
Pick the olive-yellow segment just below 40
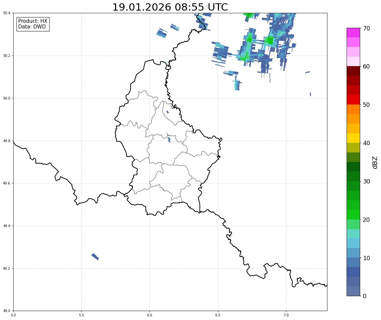[353, 148]
